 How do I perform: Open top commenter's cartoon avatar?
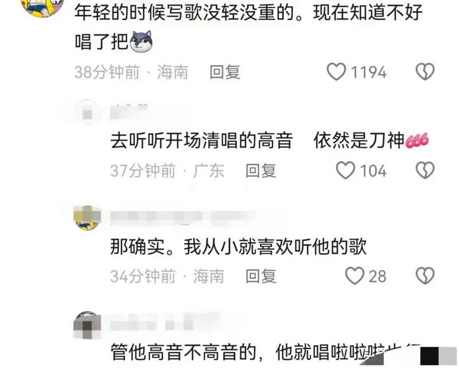[42, 6]
